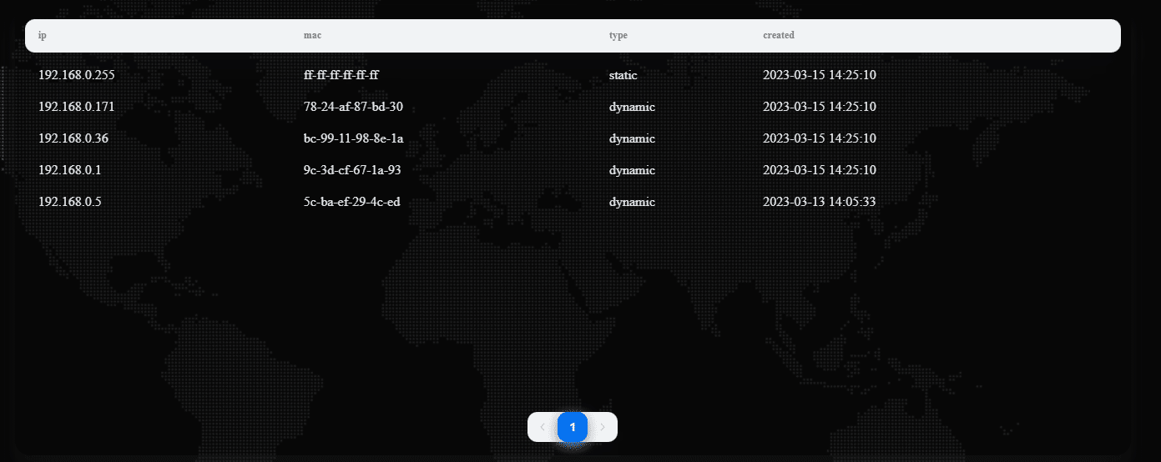Select page 1 in the pagination
Viewport: 1161px width, 462px height.
tap(573, 427)
